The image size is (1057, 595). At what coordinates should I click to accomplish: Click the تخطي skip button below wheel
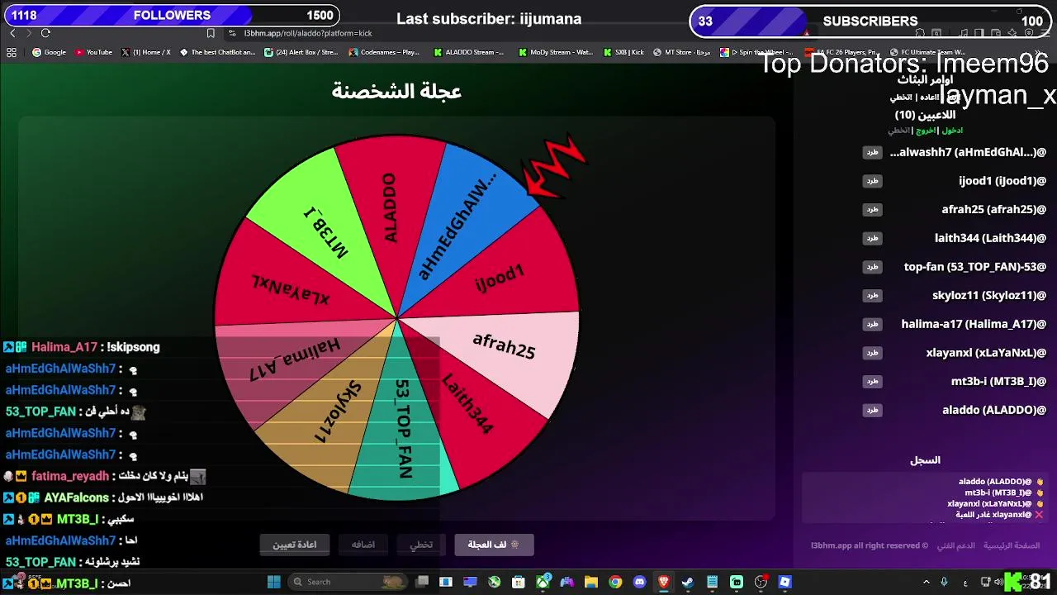pyautogui.click(x=421, y=545)
